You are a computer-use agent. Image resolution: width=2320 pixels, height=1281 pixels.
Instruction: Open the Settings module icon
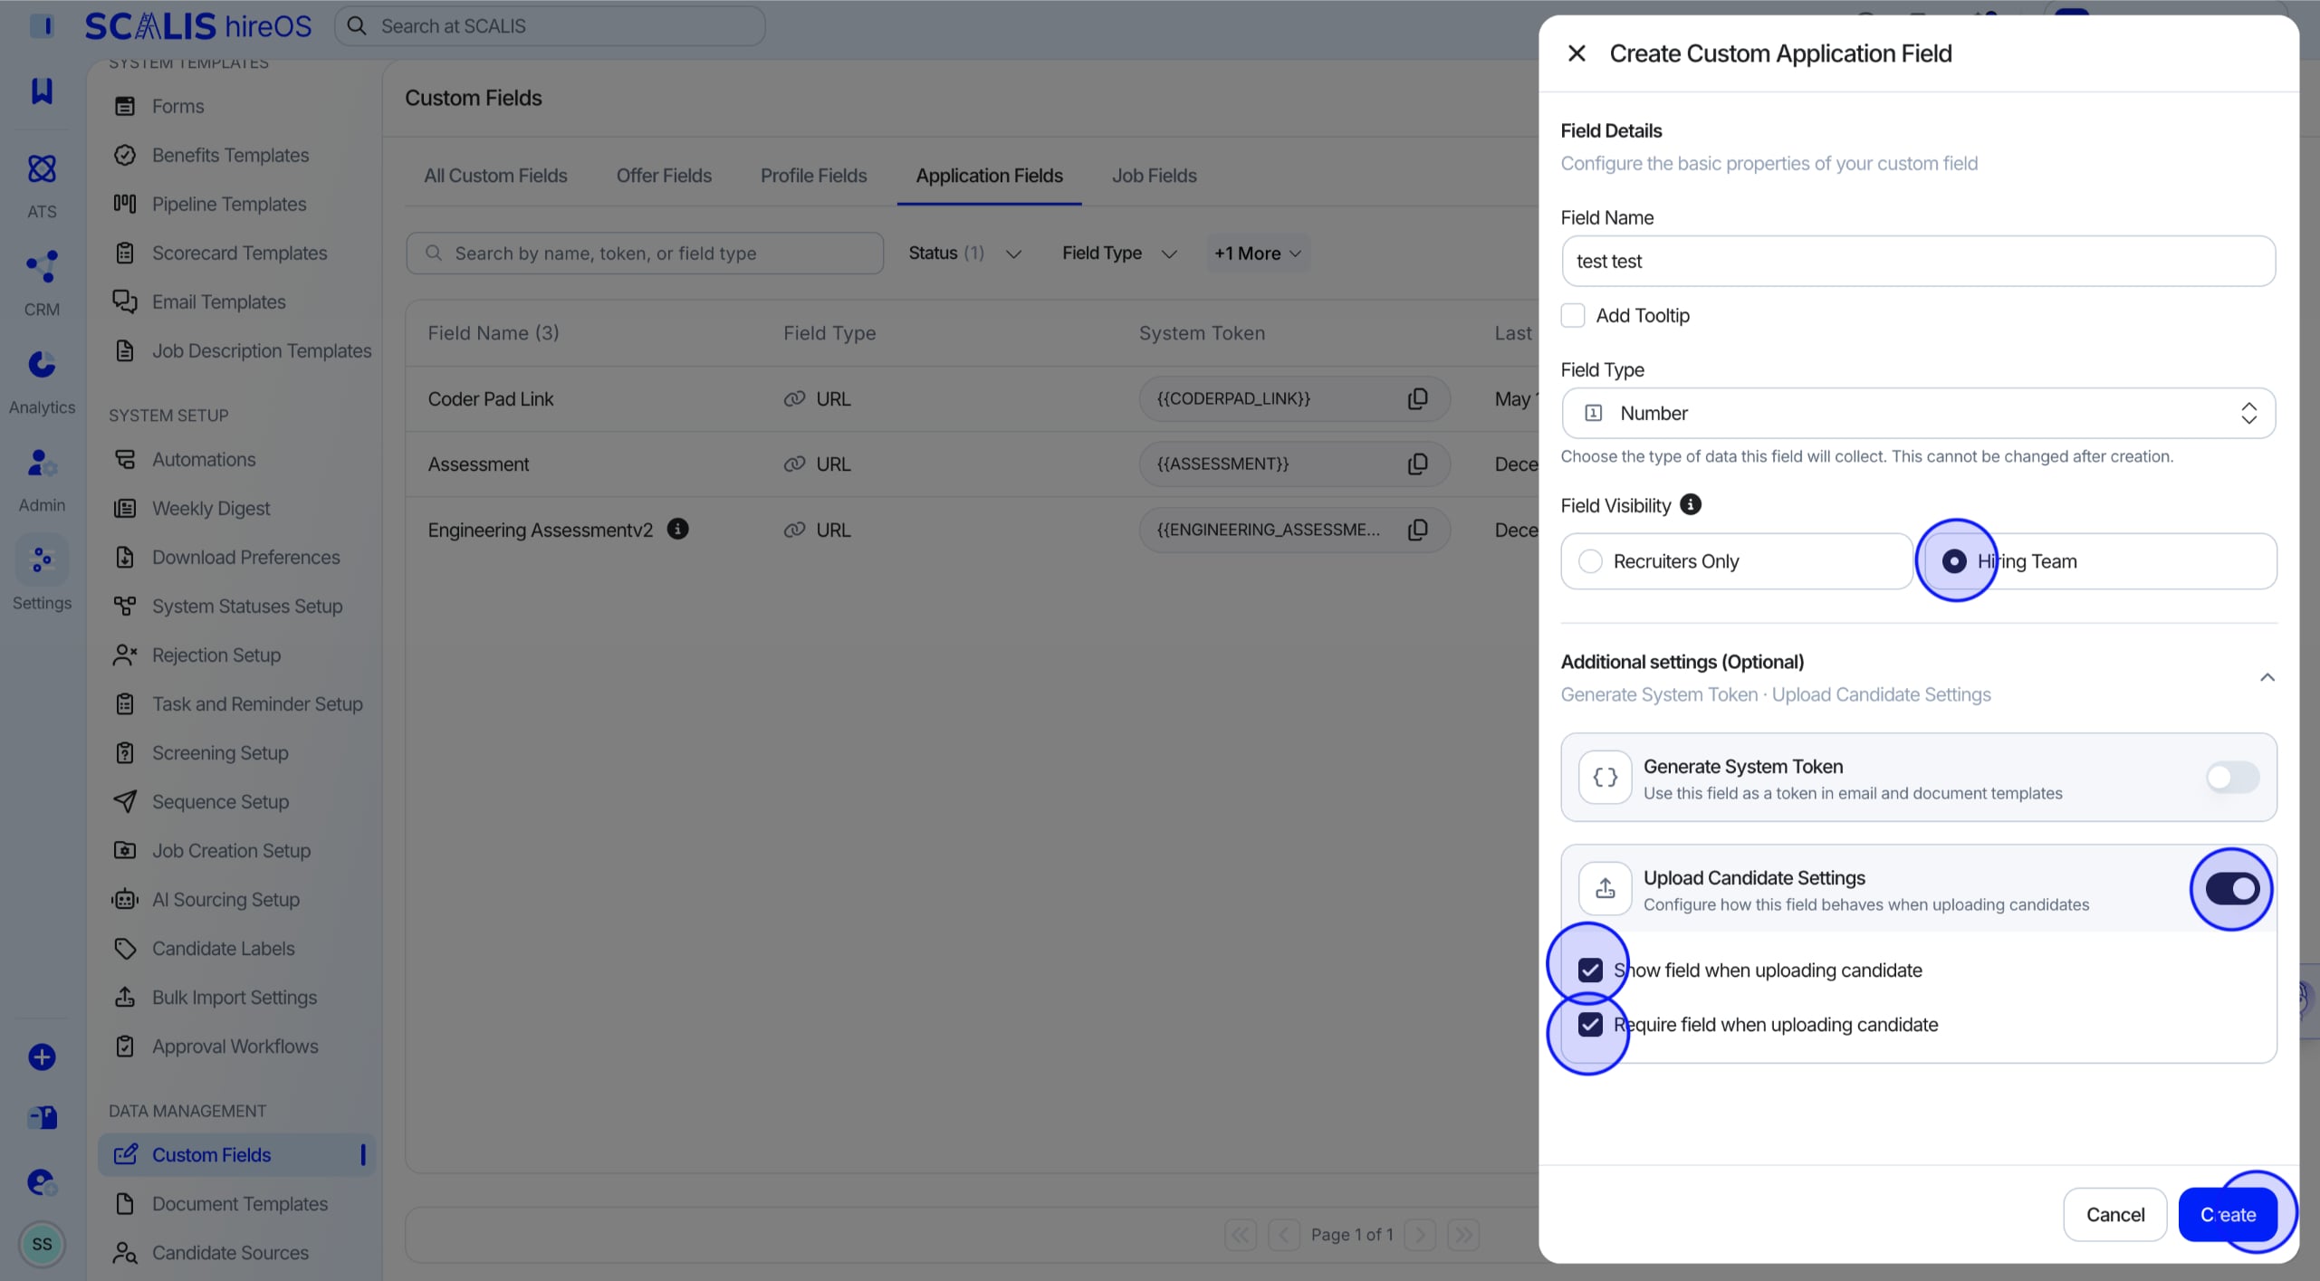click(x=42, y=560)
